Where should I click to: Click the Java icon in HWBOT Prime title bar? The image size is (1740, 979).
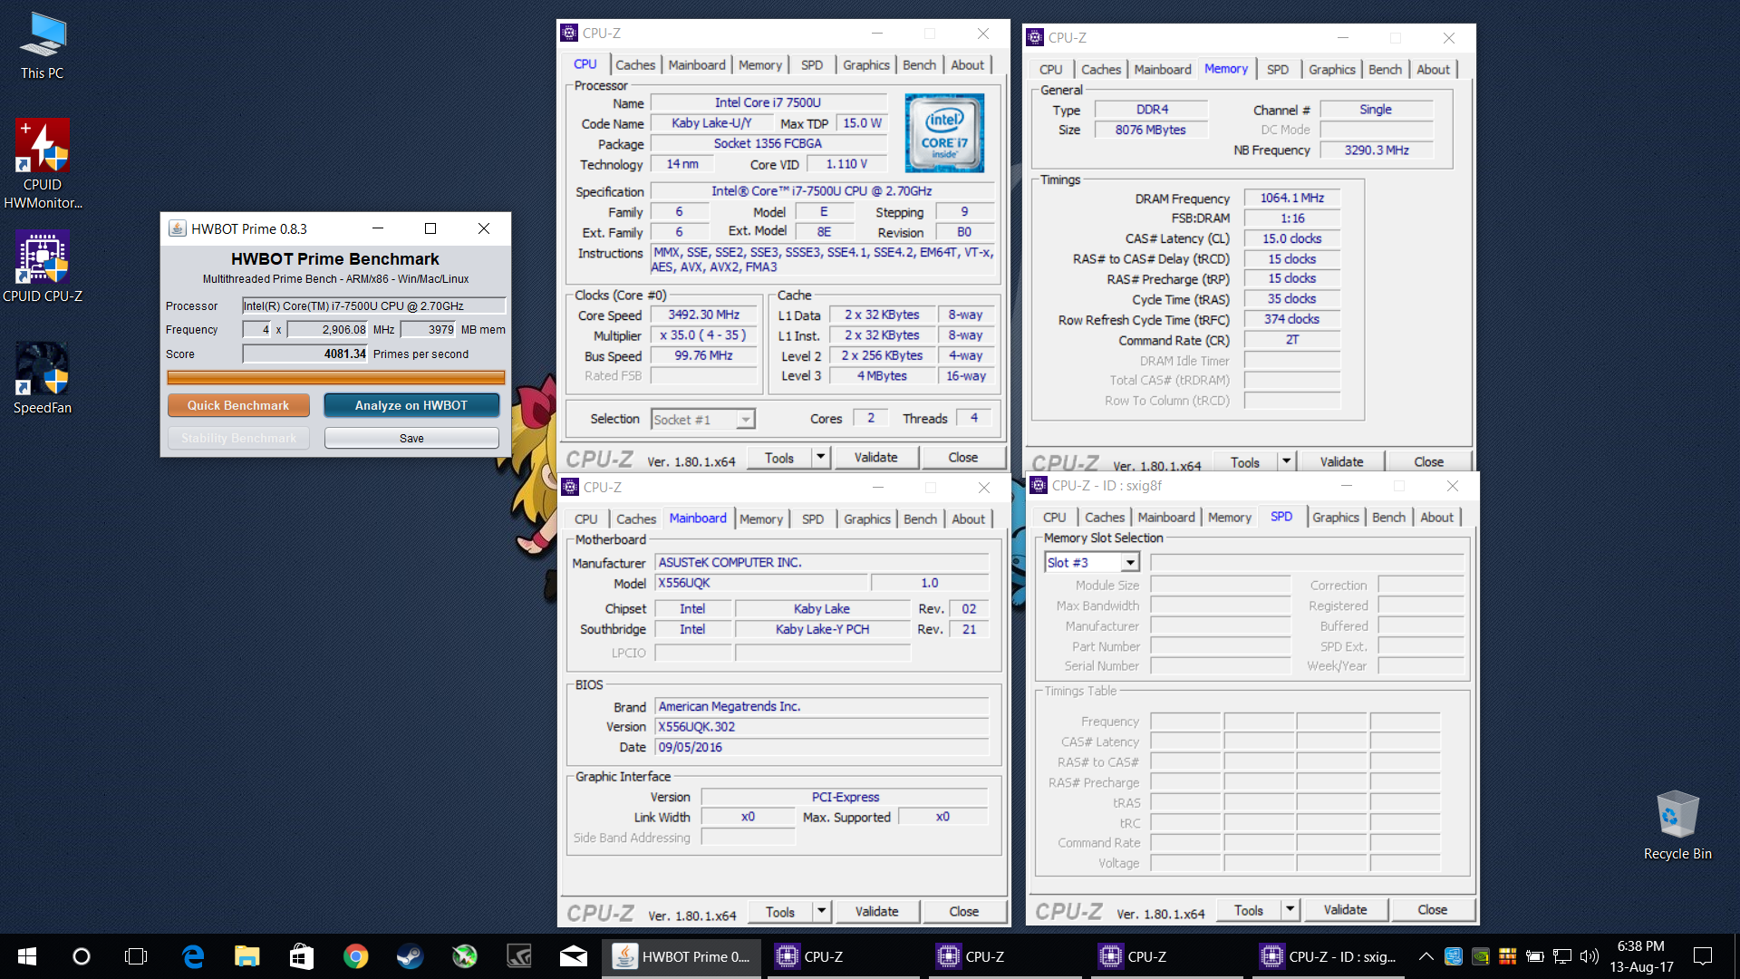click(x=178, y=228)
